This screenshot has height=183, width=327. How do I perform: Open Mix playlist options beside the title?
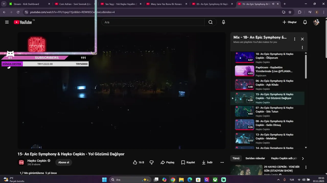click(x=295, y=39)
